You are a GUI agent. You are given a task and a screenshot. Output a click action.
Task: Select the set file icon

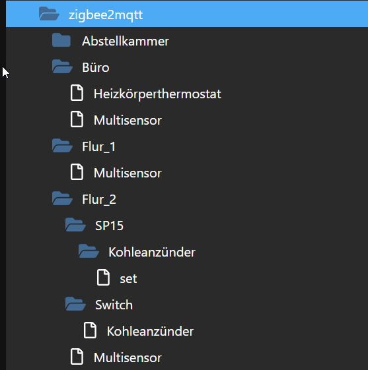pyautogui.click(x=103, y=278)
